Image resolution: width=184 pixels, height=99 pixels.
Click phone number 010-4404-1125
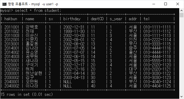tap(157, 86)
